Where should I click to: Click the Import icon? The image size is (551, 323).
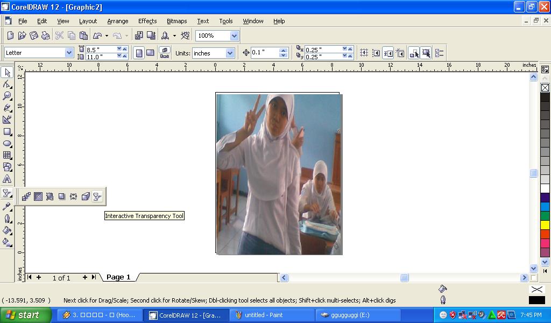[x=139, y=36]
